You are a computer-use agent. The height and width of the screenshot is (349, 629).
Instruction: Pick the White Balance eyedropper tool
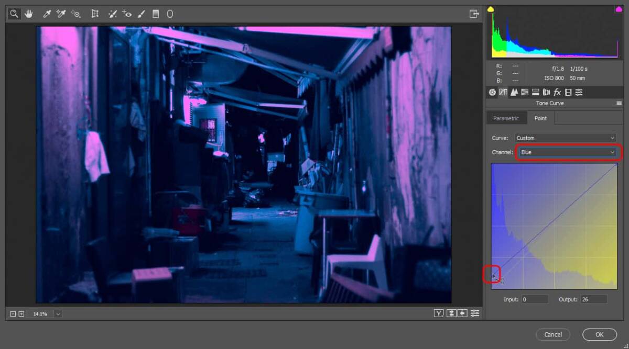coord(47,14)
